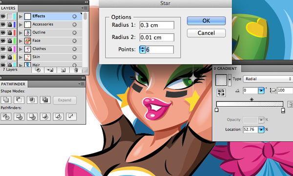Click the Radius 2 input field
The image size is (293, 176).
pyautogui.click(x=157, y=38)
